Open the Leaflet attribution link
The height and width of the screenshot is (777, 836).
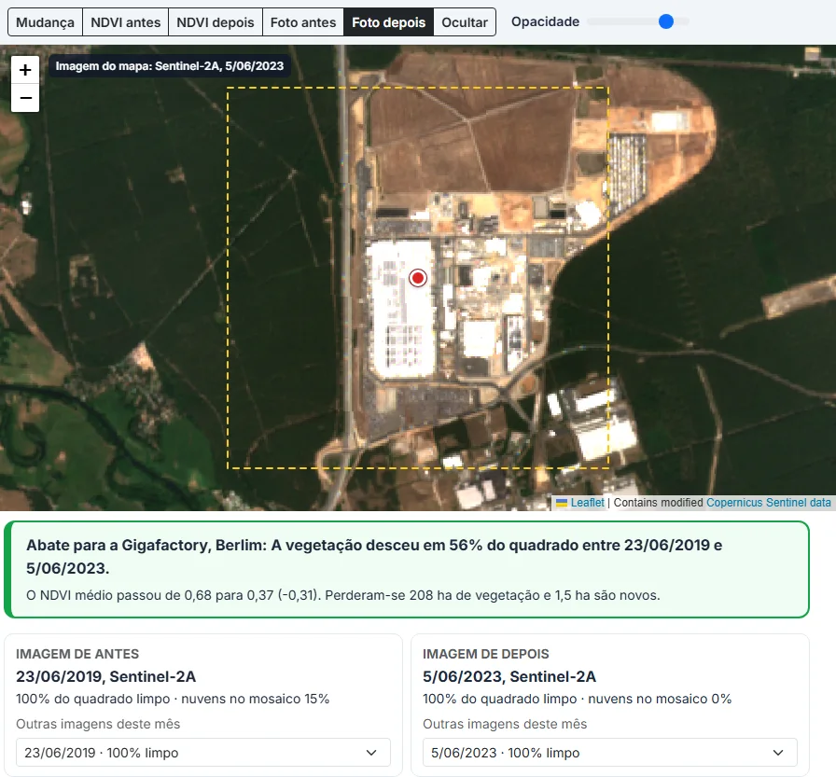(587, 503)
